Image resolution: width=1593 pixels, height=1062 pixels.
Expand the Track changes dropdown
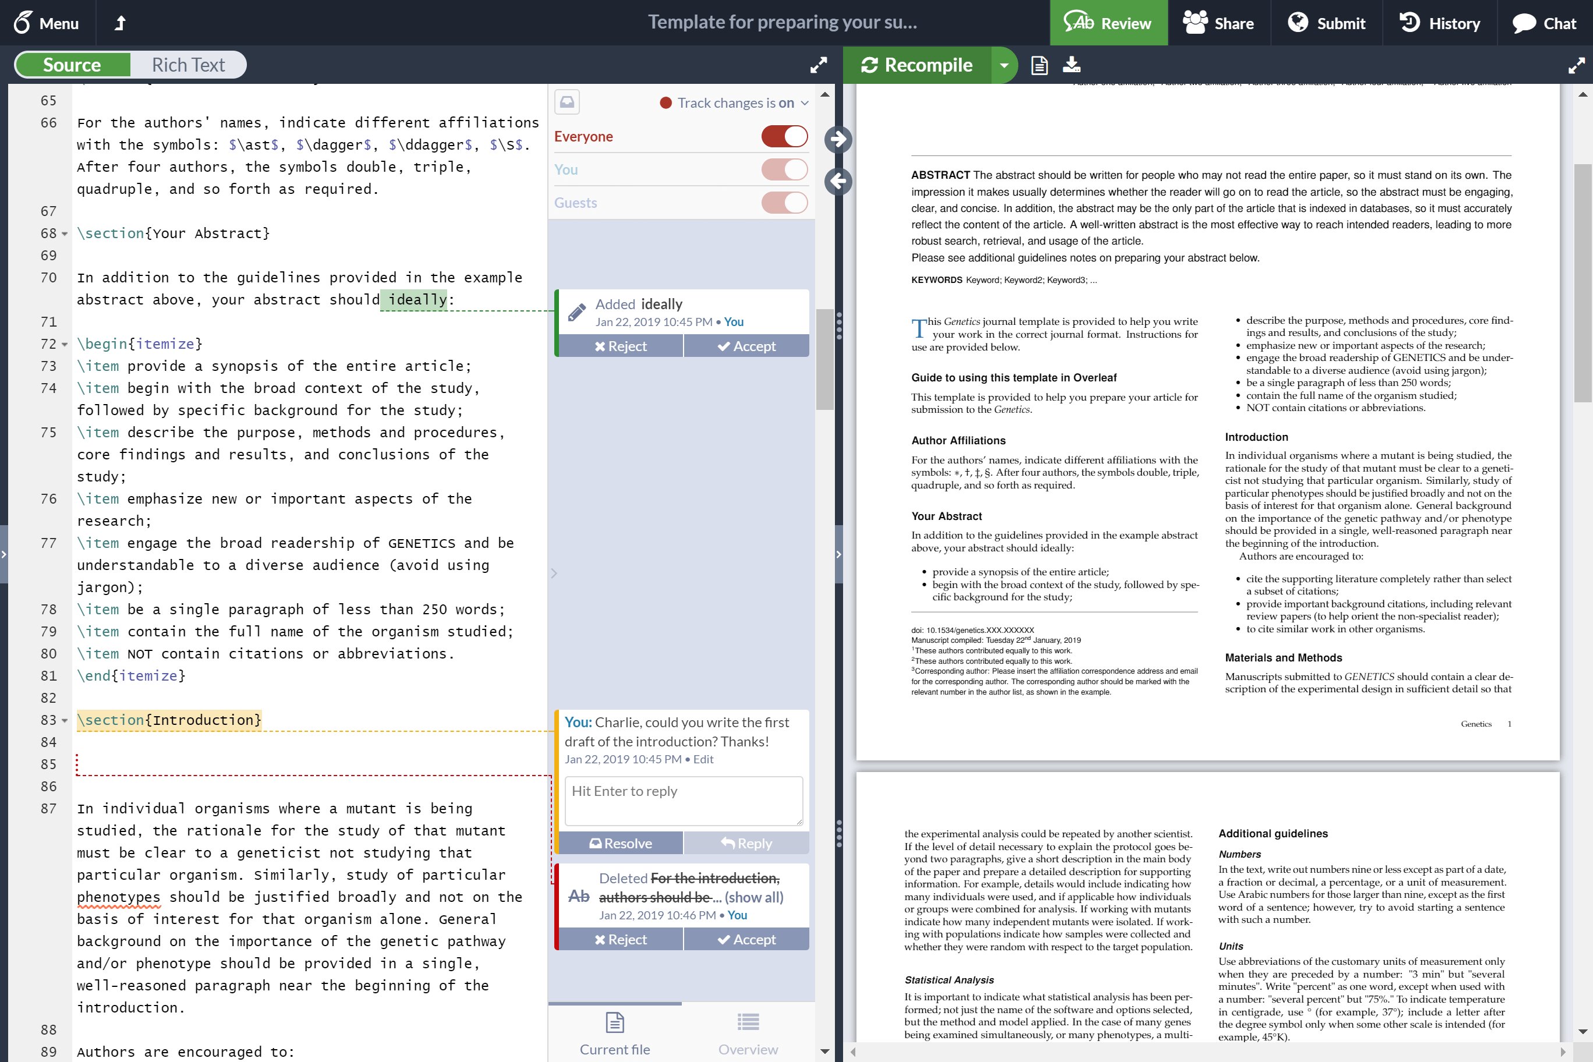click(805, 103)
